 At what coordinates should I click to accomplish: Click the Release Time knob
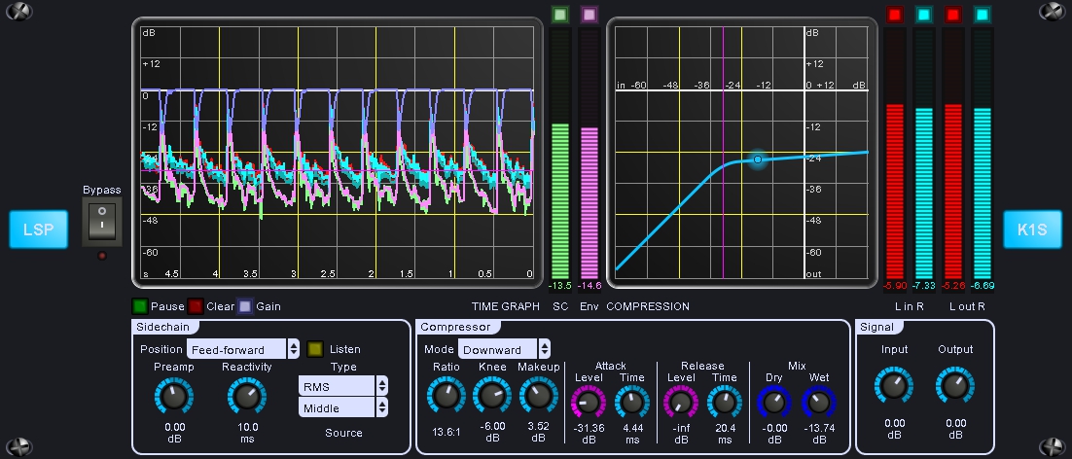point(724,403)
